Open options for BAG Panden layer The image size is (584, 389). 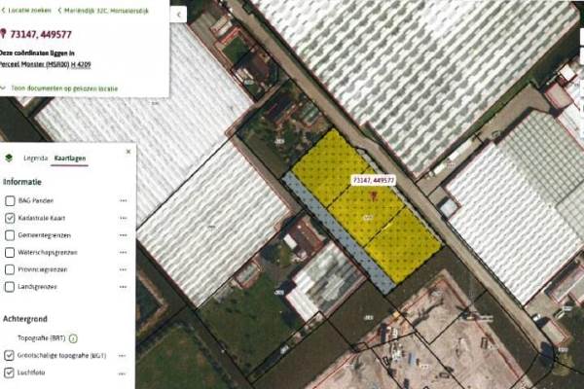pyautogui.click(x=124, y=200)
